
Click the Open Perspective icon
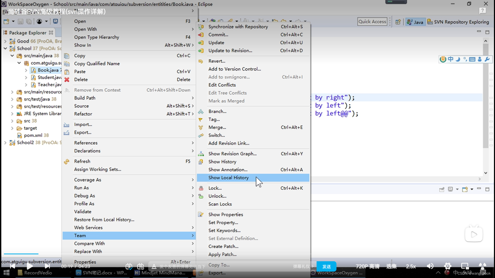tap(398, 22)
